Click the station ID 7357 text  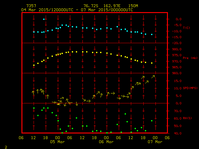pyautogui.click(x=31, y=6)
